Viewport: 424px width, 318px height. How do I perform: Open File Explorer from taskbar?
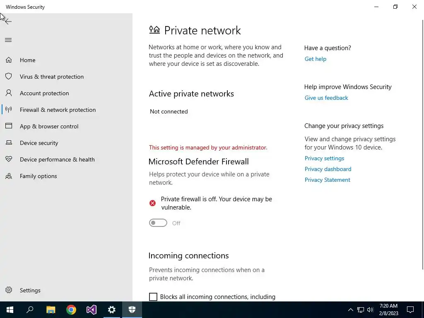click(x=51, y=310)
